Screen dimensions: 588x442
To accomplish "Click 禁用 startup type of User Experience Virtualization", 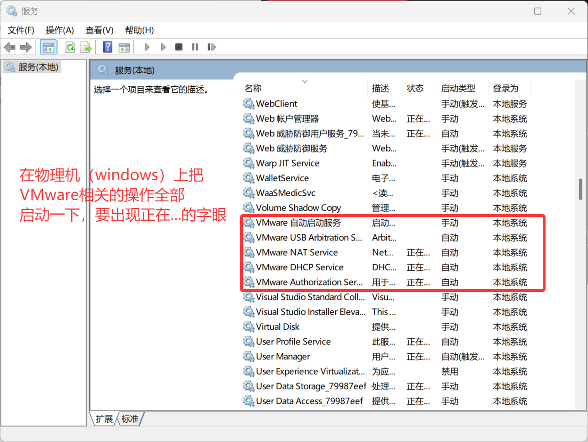I will (x=450, y=371).
